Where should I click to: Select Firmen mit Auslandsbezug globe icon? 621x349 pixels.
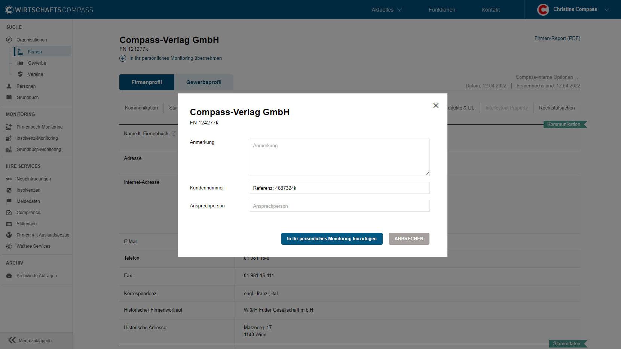click(x=9, y=235)
